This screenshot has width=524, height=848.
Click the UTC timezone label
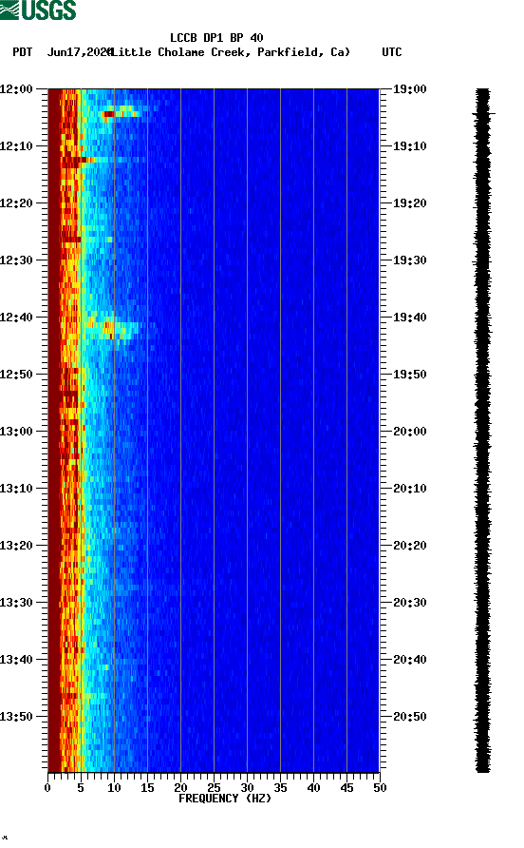[x=392, y=52]
